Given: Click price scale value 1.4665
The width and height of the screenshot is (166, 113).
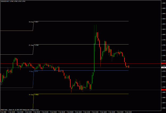Looking at the screenshot, I should click(164, 108).
